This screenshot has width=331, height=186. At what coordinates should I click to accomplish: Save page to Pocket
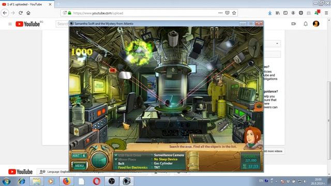coord(227,13)
